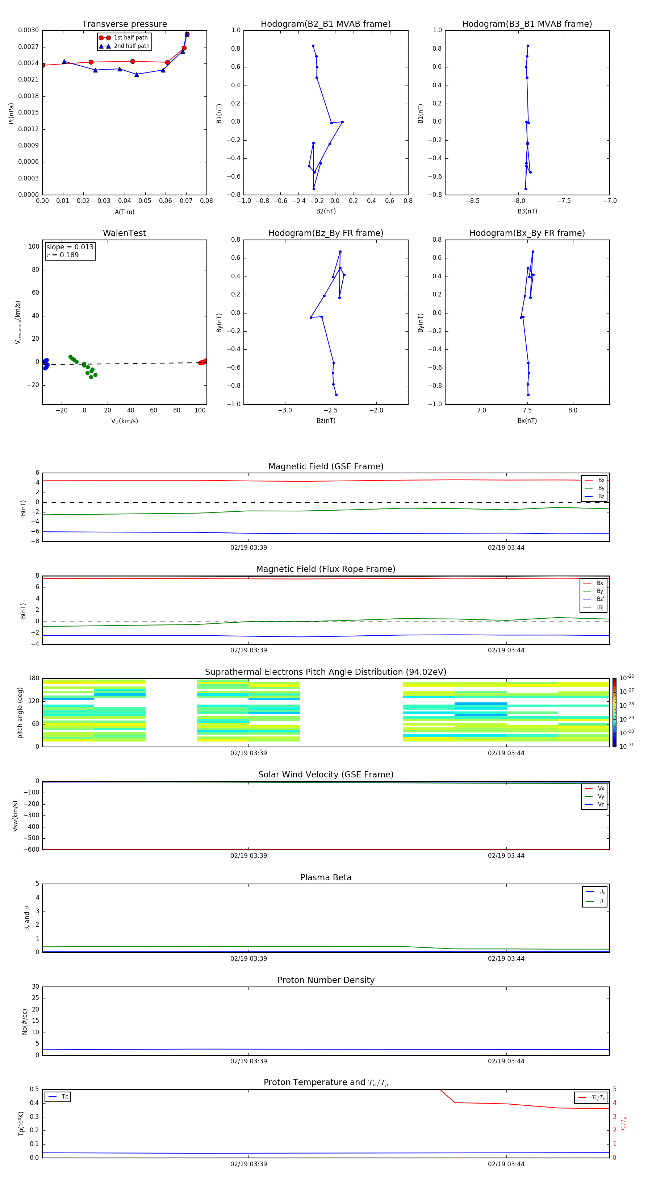Viewport: 652px width, 1196px height.
Task: Click the 'Bz(nT)' x-axis label
Action: pyautogui.click(x=326, y=421)
